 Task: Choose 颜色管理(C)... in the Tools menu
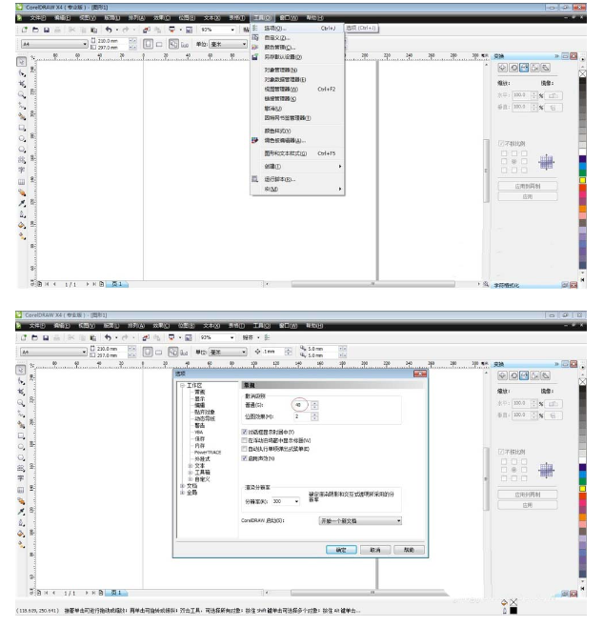click(x=297, y=48)
